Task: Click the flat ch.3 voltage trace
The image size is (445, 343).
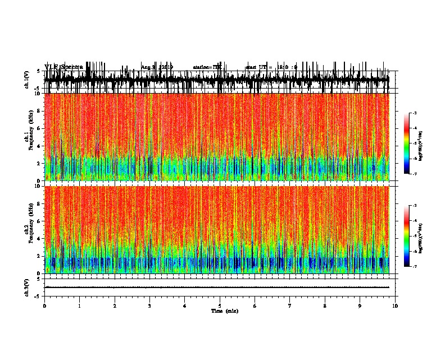Action: tap(217, 288)
